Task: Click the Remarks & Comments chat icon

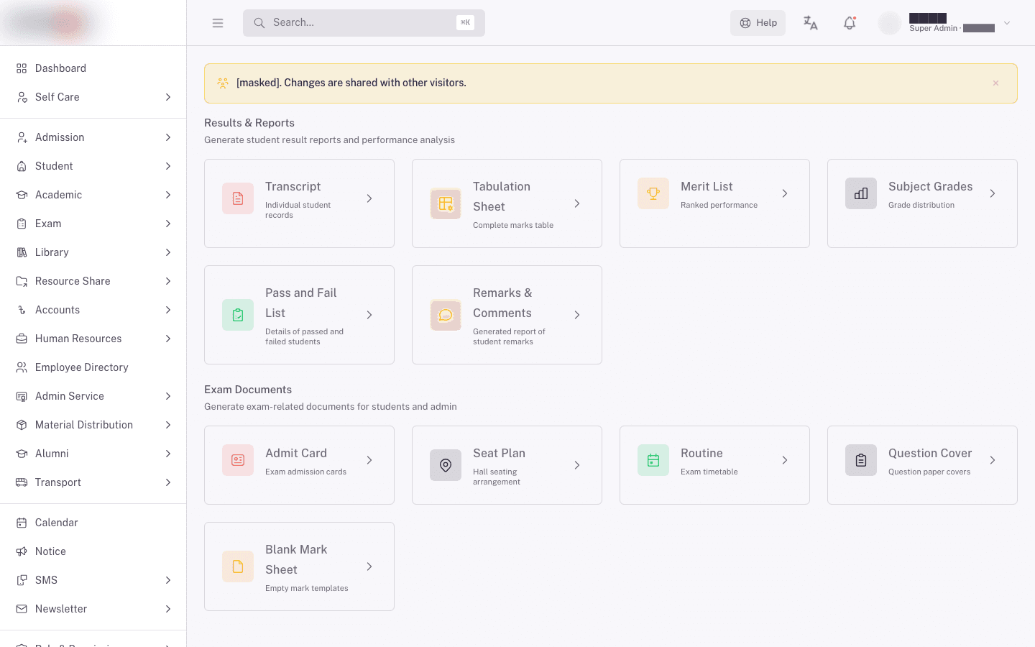Action: (x=446, y=315)
